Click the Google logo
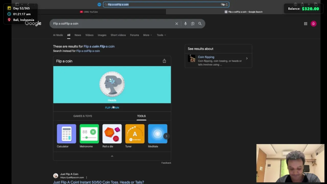Viewport: 327px width, 184px height. pos(33,24)
